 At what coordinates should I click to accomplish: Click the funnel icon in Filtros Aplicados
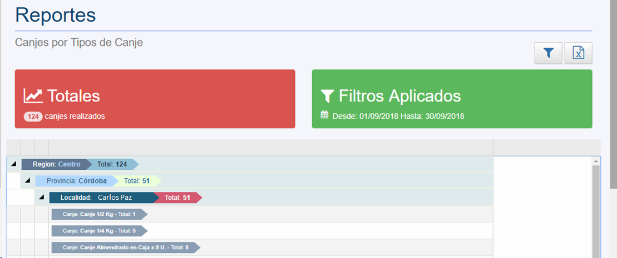click(x=327, y=97)
